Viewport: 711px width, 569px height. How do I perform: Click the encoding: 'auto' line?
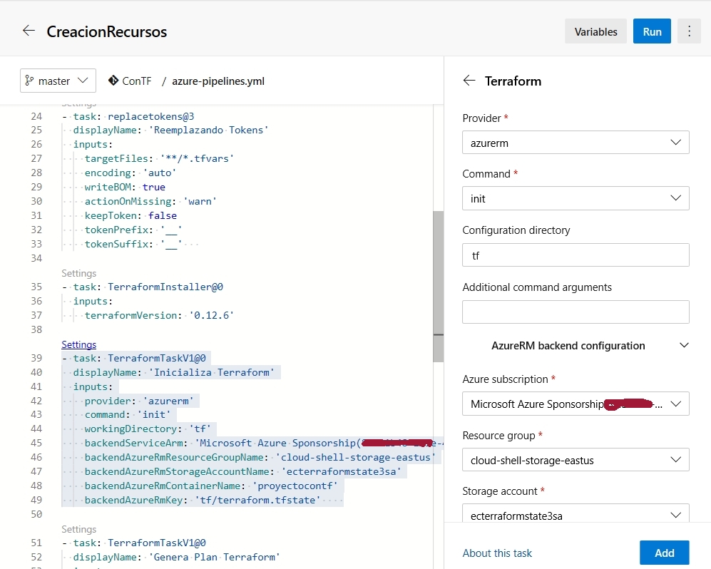(x=130, y=173)
